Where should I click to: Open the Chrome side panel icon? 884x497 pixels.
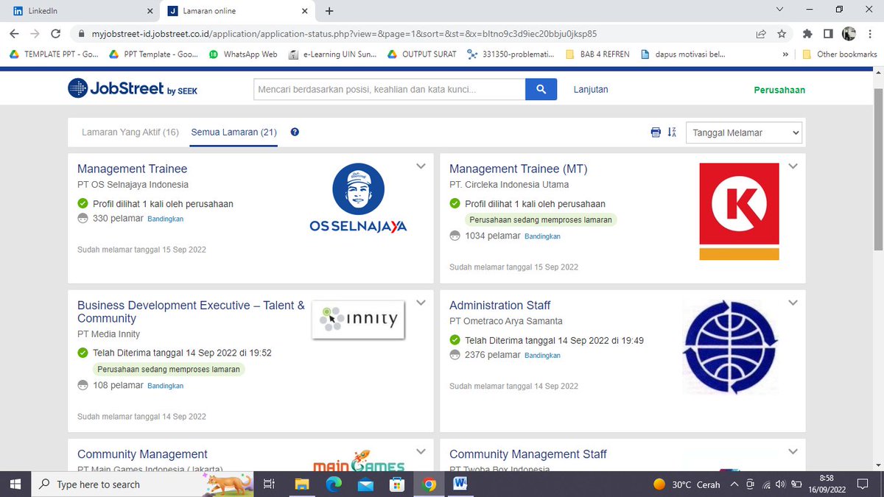[x=828, y=34]
